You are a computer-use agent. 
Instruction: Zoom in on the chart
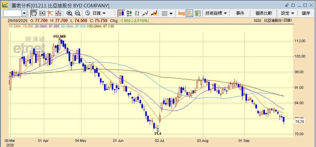click(69, 13)
